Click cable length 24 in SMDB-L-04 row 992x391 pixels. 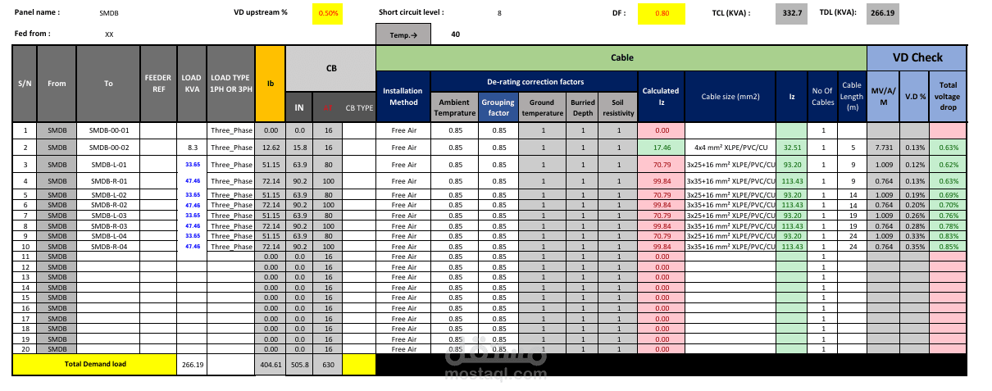[852, 236]
